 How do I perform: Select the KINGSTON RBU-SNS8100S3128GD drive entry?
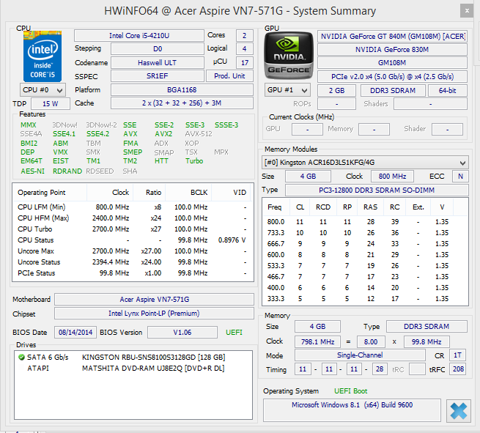click(x=133, y=357)
